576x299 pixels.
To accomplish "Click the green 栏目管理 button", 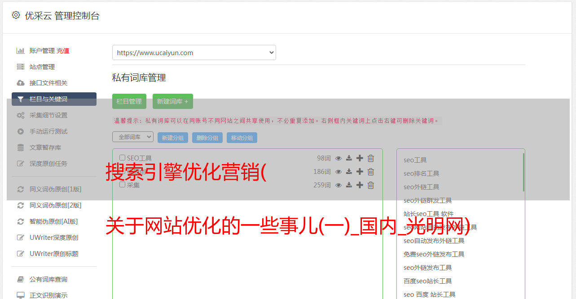I will [x=129, y=101].
